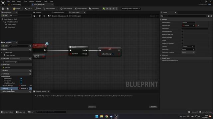The image size is (213, 119).
Task: Save the blueprint with the save icon
Action: (x=3, y=9)
